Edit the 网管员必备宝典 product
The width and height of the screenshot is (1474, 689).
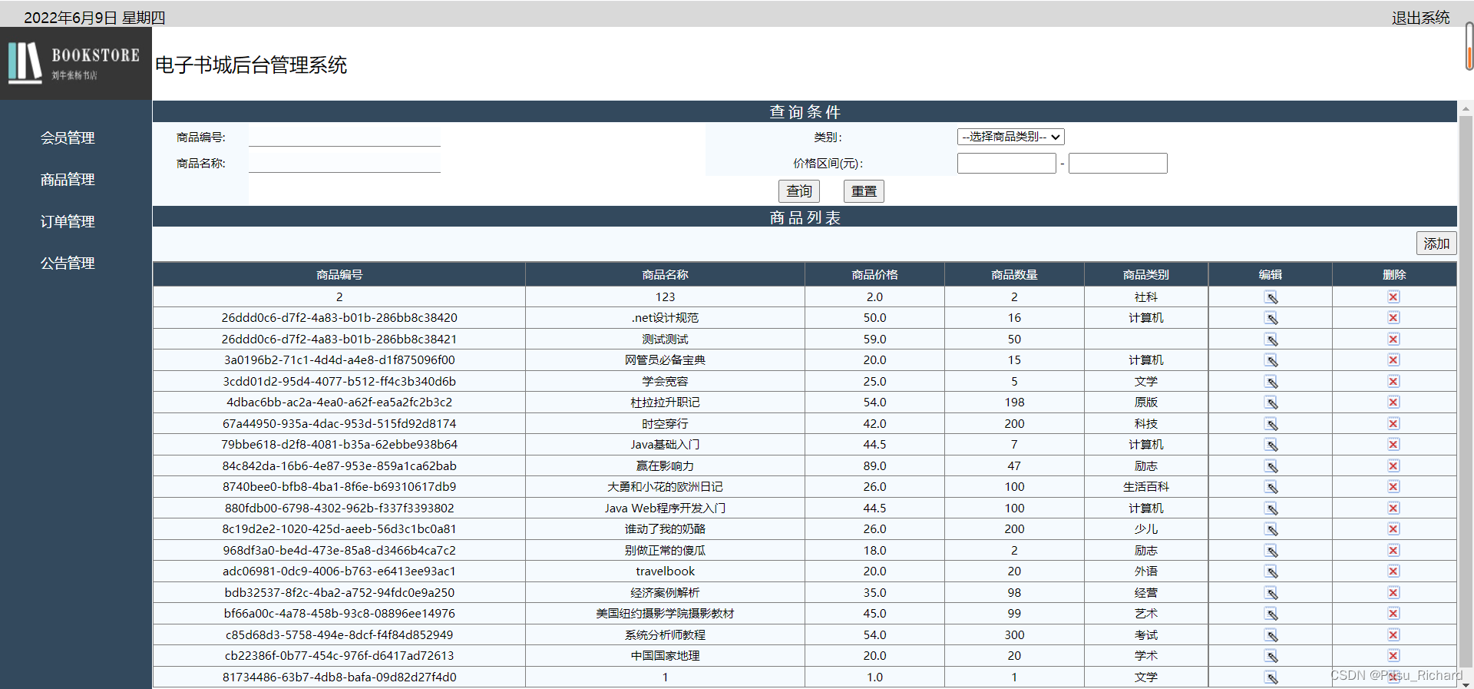1271,360
